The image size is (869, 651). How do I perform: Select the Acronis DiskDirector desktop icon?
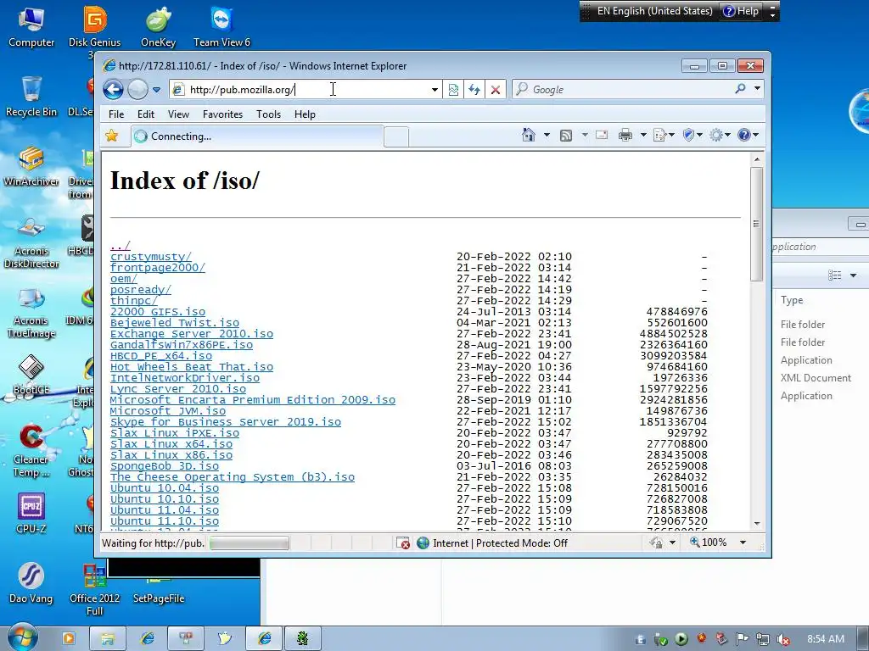click(31, 242)
